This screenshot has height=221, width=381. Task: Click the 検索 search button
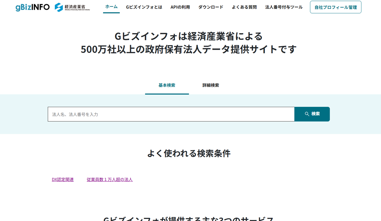coord(312,114)
